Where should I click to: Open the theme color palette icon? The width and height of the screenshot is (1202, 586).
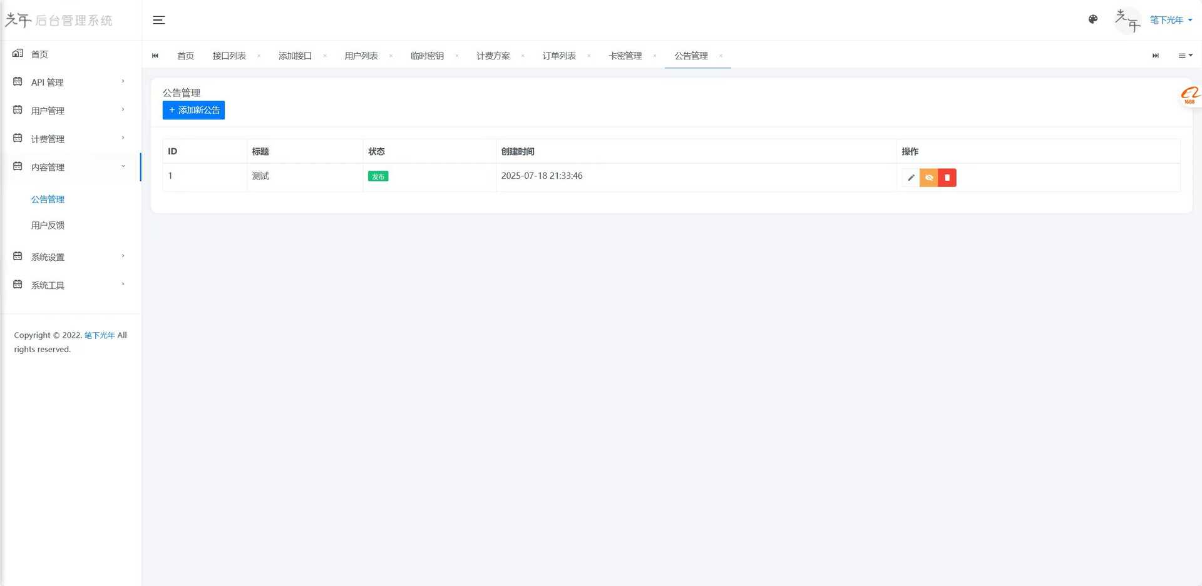pos(1092,19)
